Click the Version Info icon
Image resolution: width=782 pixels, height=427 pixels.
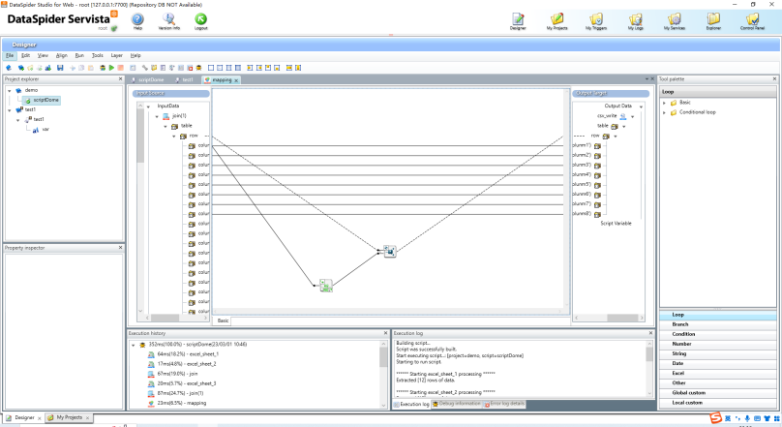point(169,21)
